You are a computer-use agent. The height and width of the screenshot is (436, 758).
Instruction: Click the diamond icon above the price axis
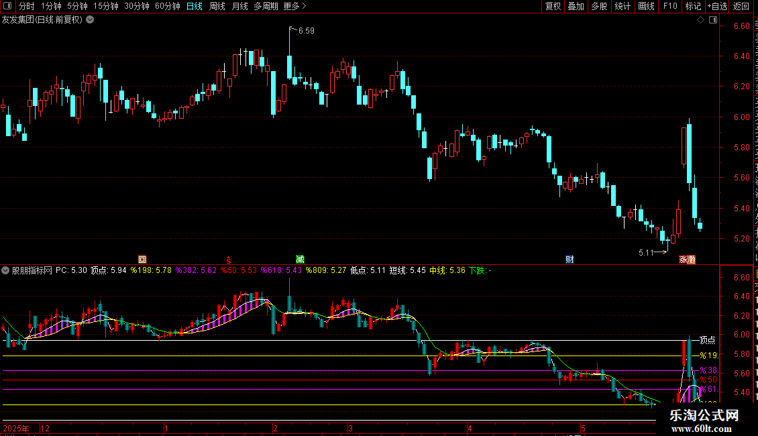700,20
